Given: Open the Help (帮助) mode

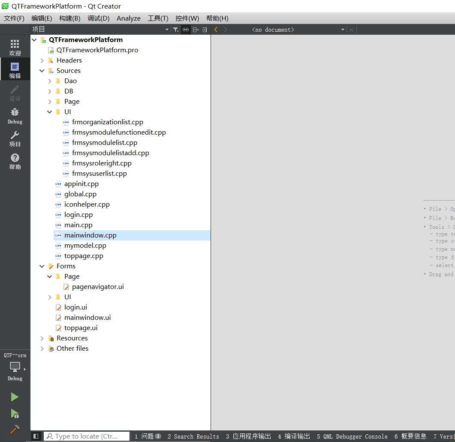Looking at the screenshot, I should click(x=15, y=161).
